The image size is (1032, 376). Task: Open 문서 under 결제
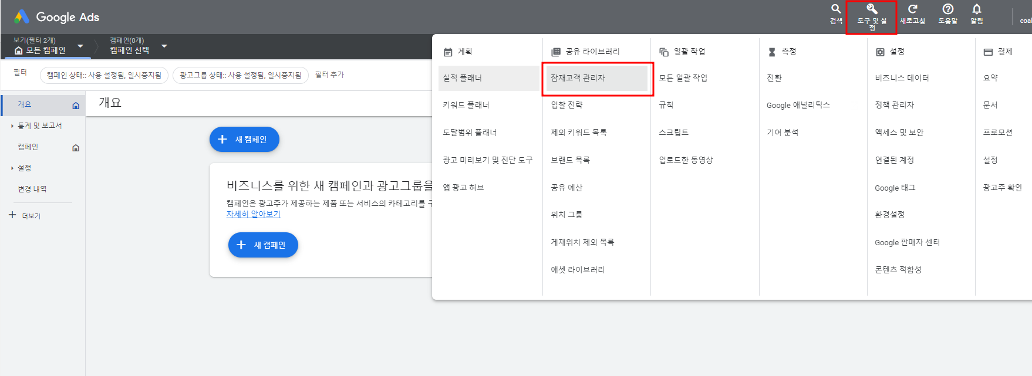pyautogui.click(x=990, y=105)
